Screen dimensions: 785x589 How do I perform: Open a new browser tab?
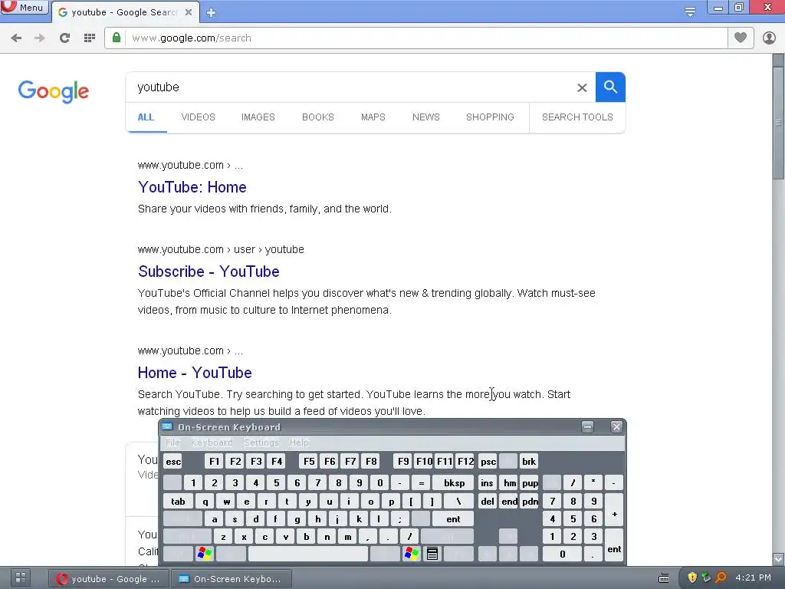pyautogui.click(x=211, y=12)
